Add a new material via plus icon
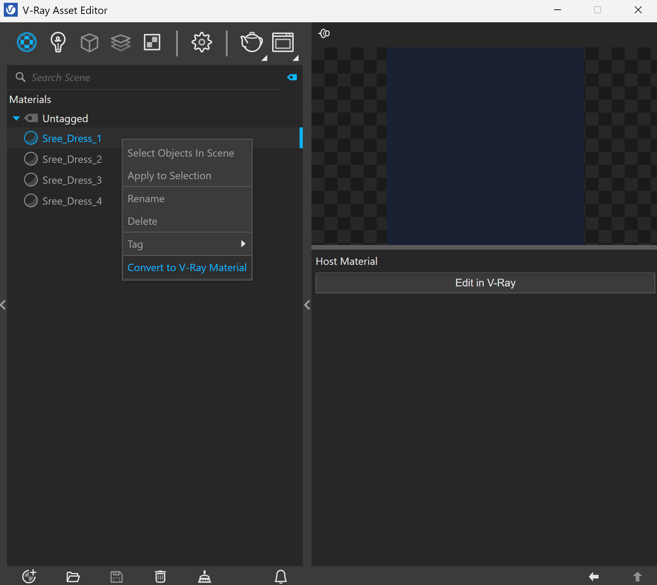The height and width of the screenshot is (585, 657). pyautogui.click(x=29, y=576)
